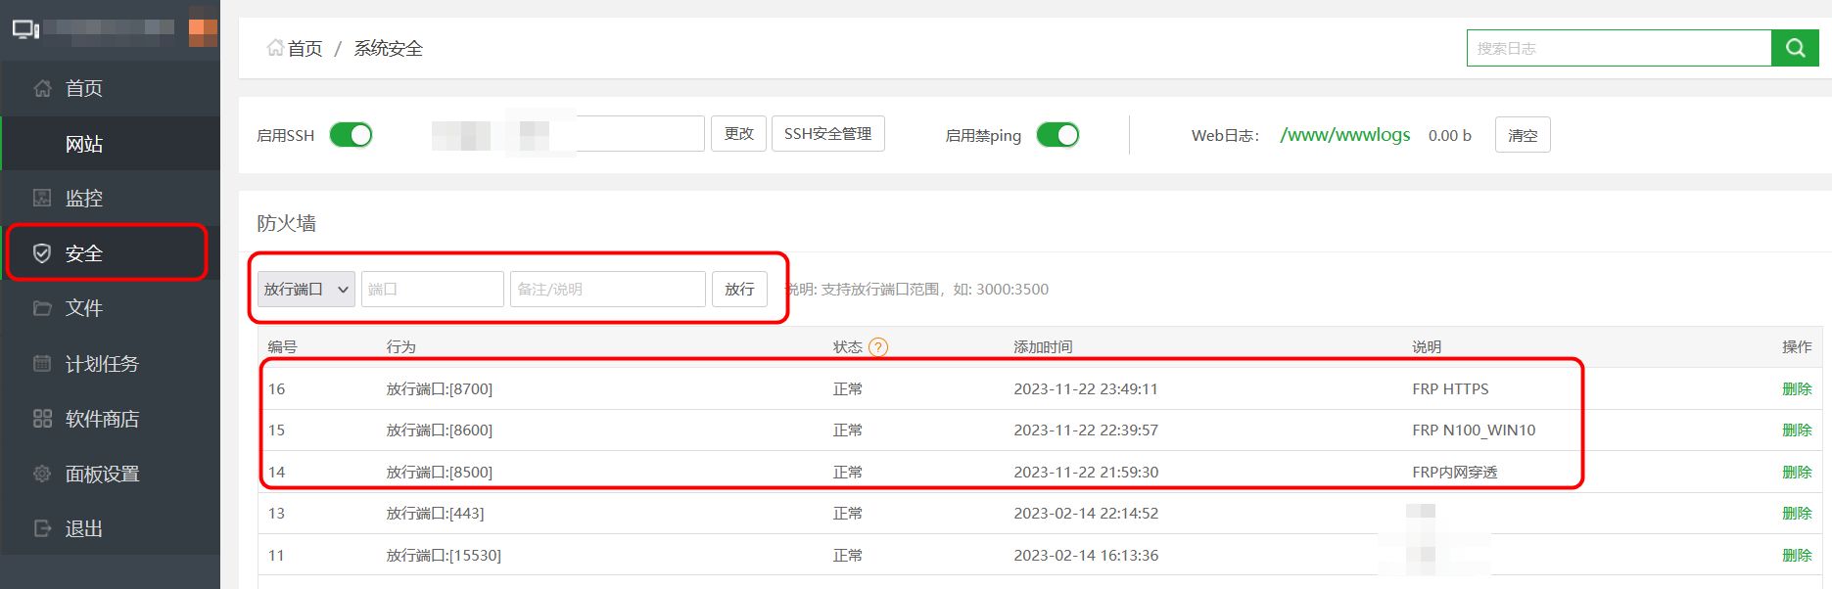Click the 放行 button to allow port

pyautogui.click(x=738, y=290)
